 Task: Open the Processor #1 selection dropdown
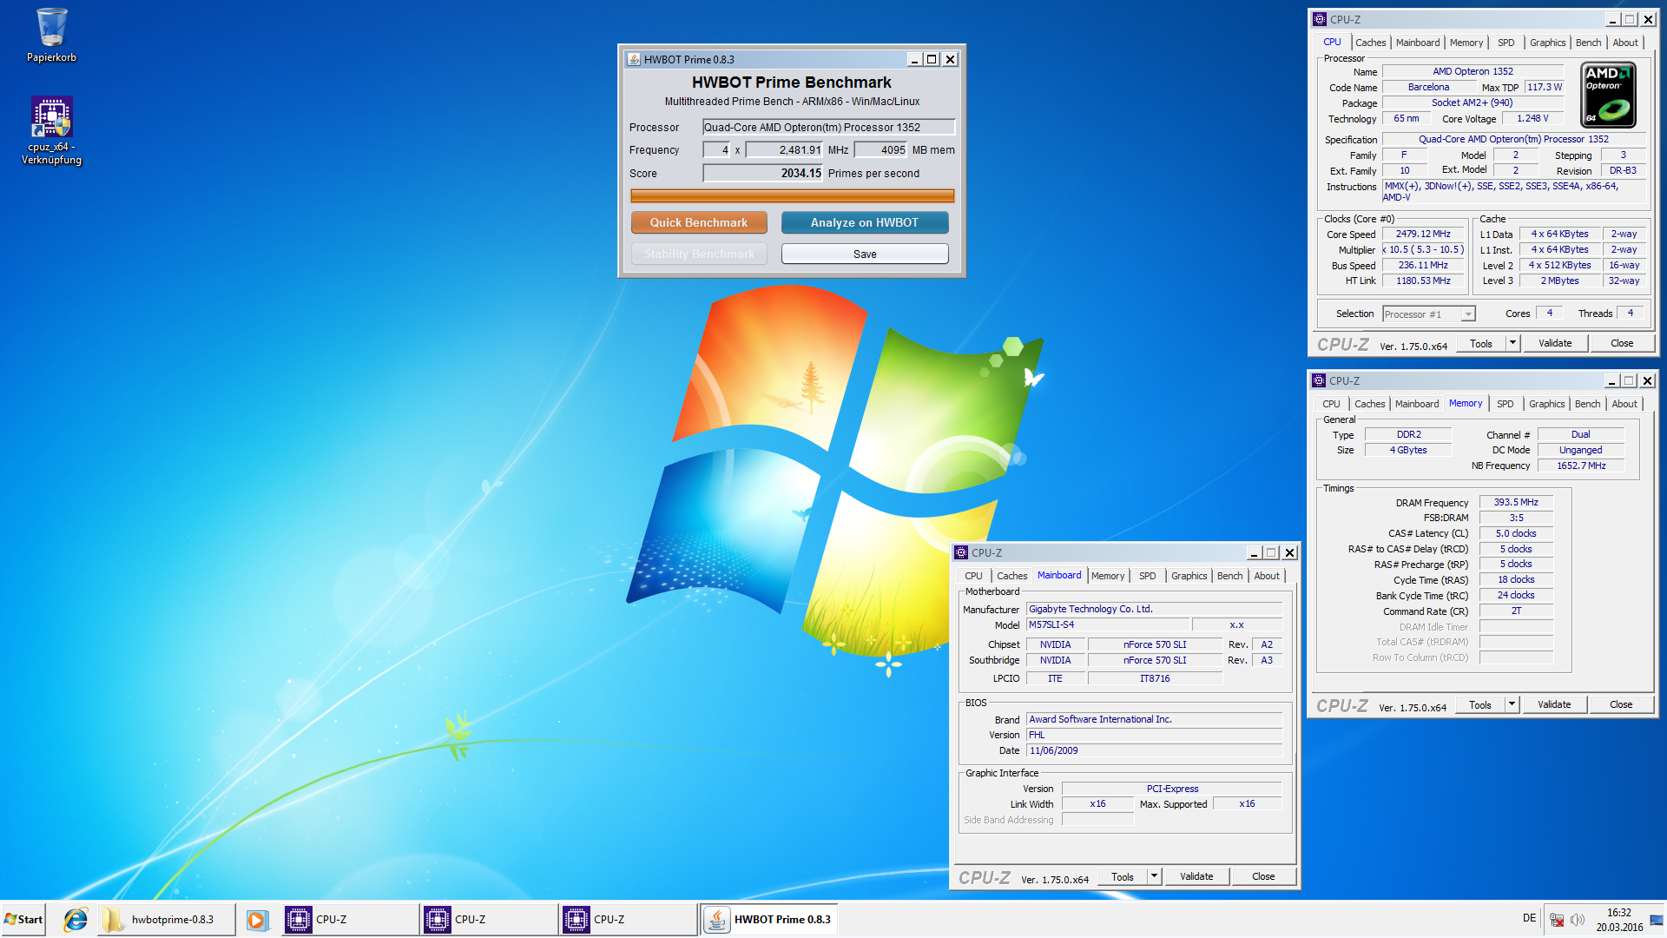pos(1429,314)
